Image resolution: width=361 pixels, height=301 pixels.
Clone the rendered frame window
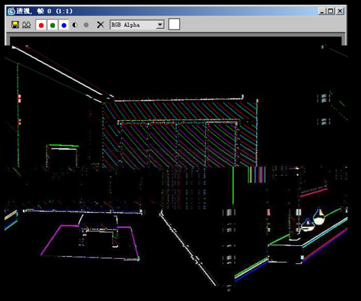pos(27,25)
